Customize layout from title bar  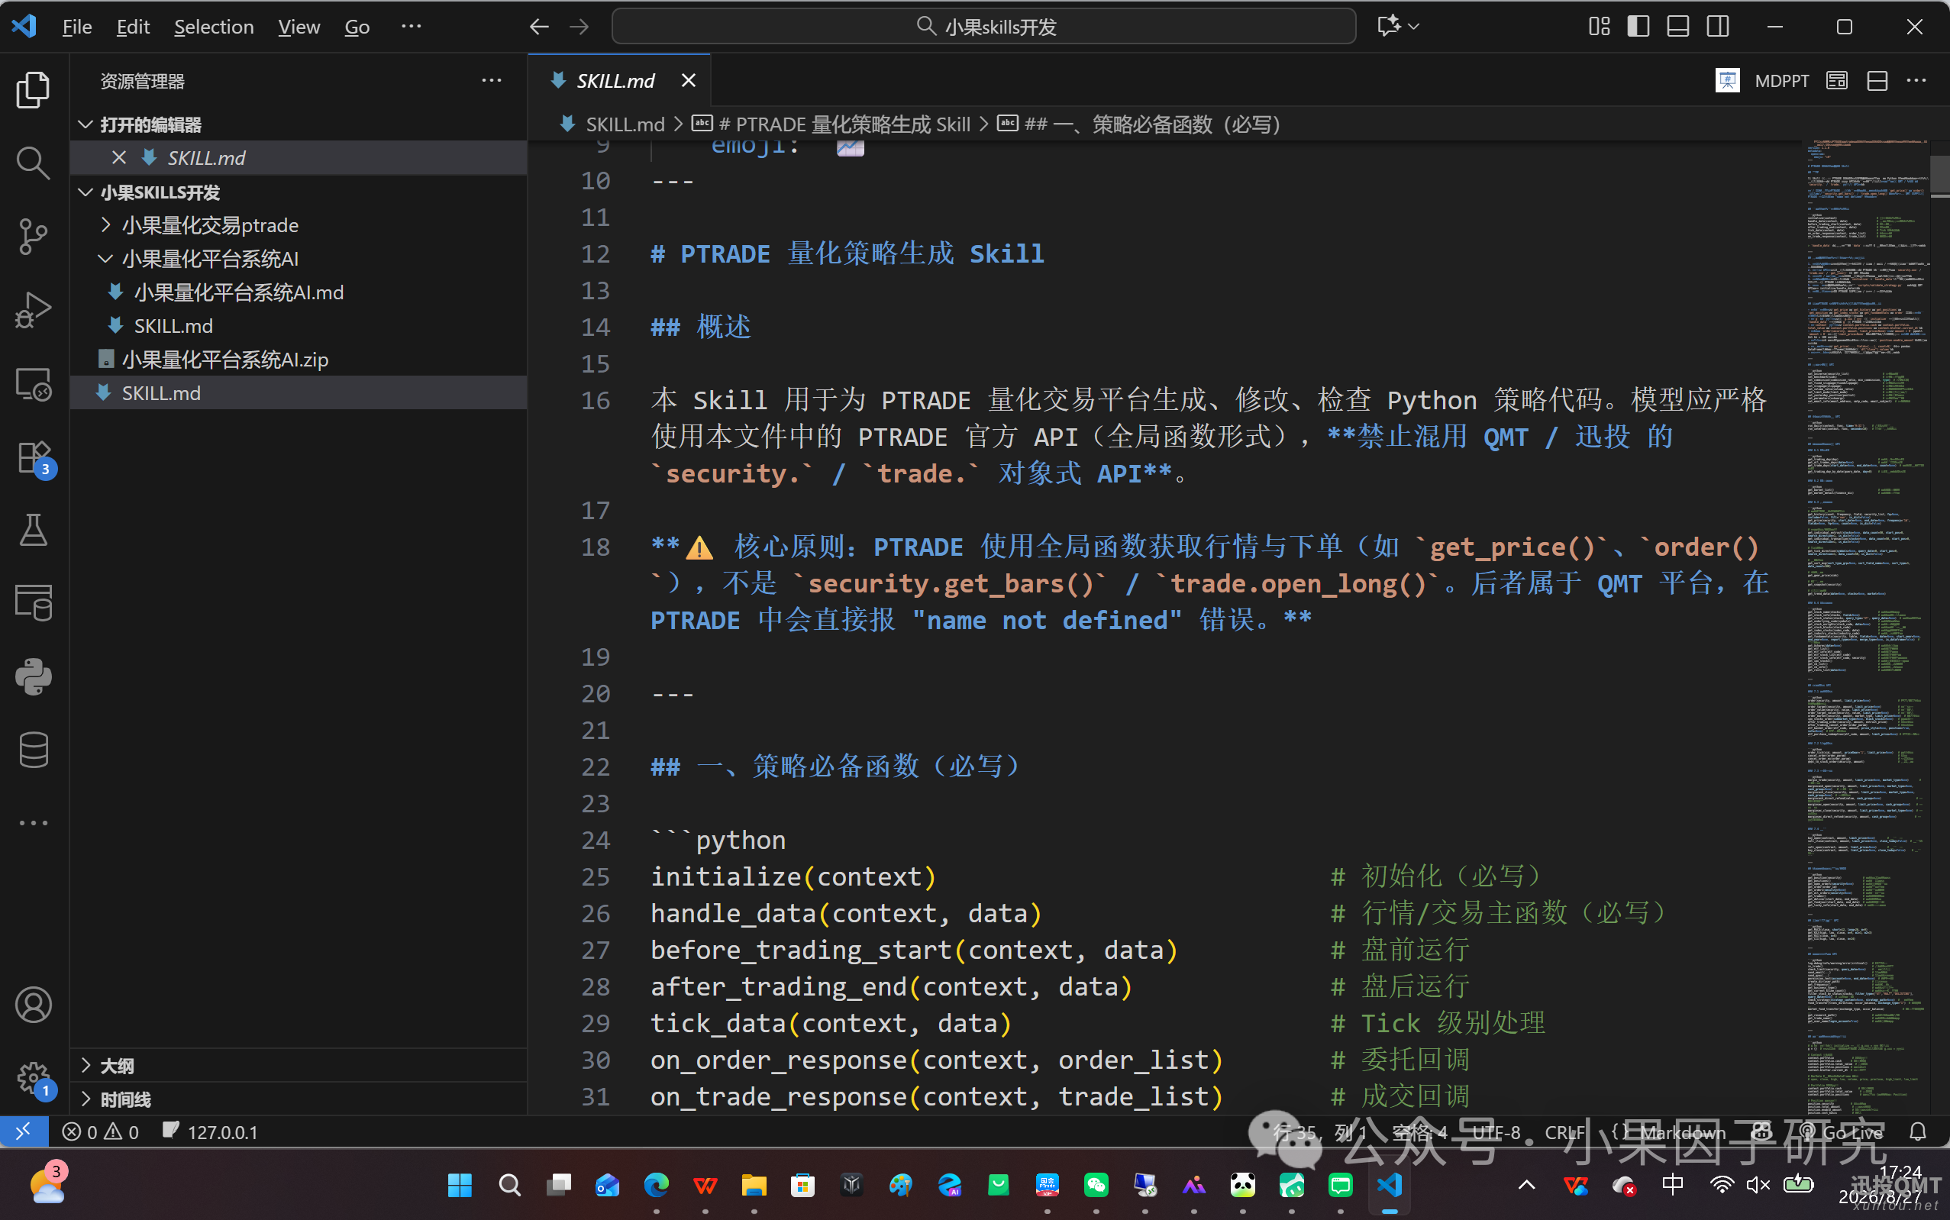1599,27
